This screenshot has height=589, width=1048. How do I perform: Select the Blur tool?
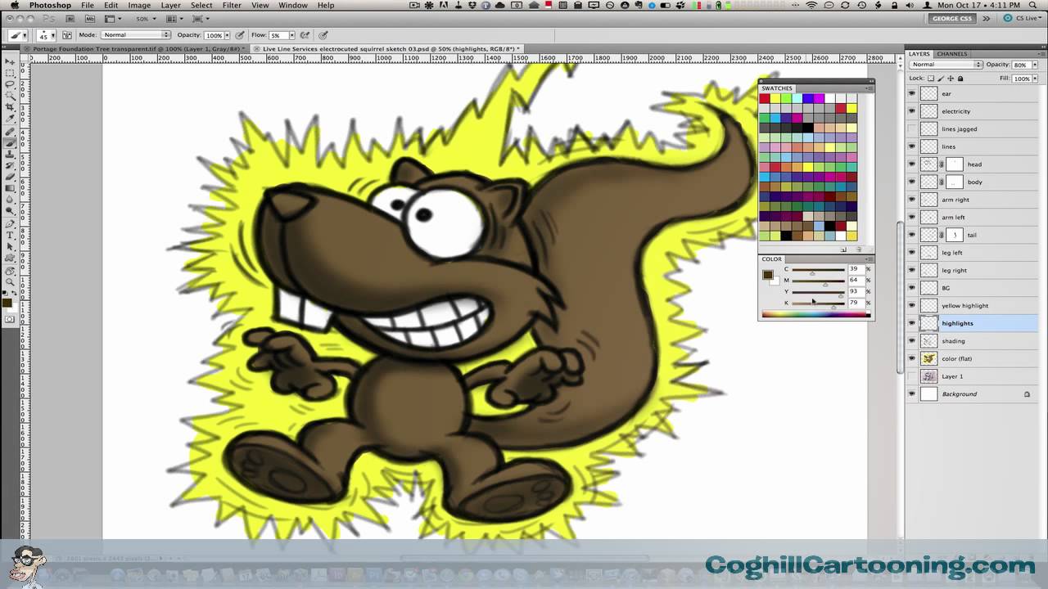coord(10,200)
